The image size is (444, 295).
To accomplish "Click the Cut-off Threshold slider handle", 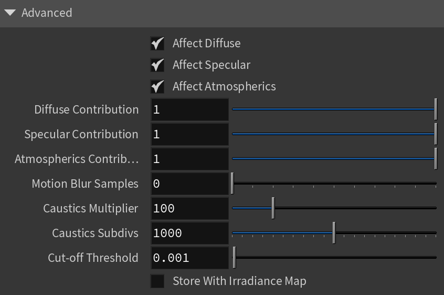I will coord(234,257).
